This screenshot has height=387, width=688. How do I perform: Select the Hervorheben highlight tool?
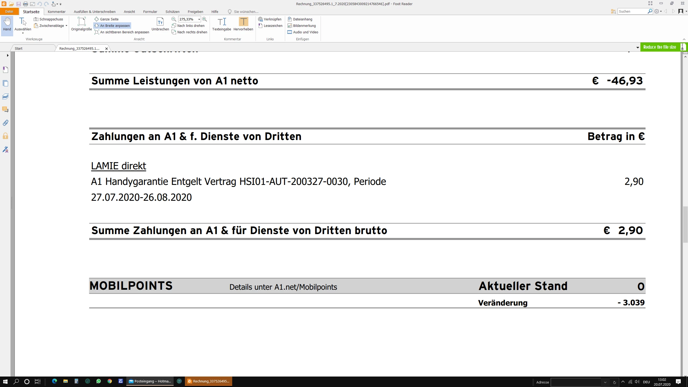coord(243,24)
